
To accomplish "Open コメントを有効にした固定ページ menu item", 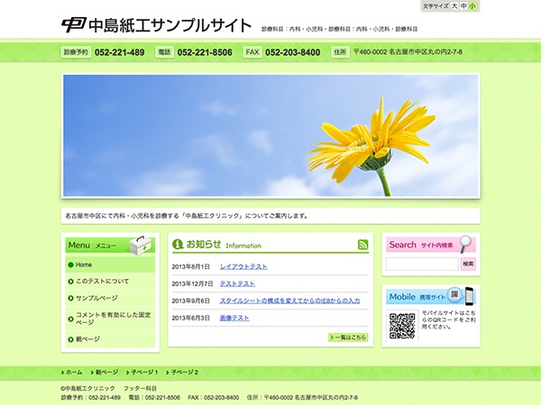I will click(110, 319).
